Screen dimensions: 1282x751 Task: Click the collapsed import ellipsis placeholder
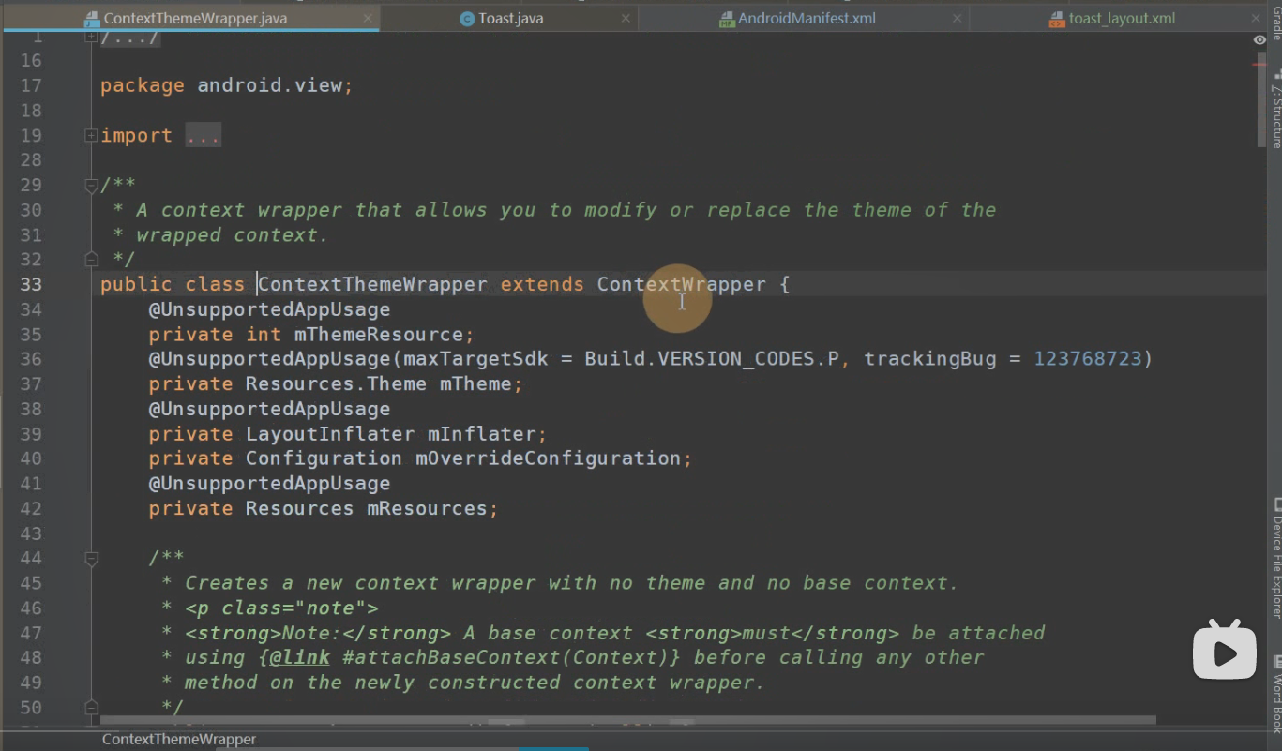(x=203, y=135)
